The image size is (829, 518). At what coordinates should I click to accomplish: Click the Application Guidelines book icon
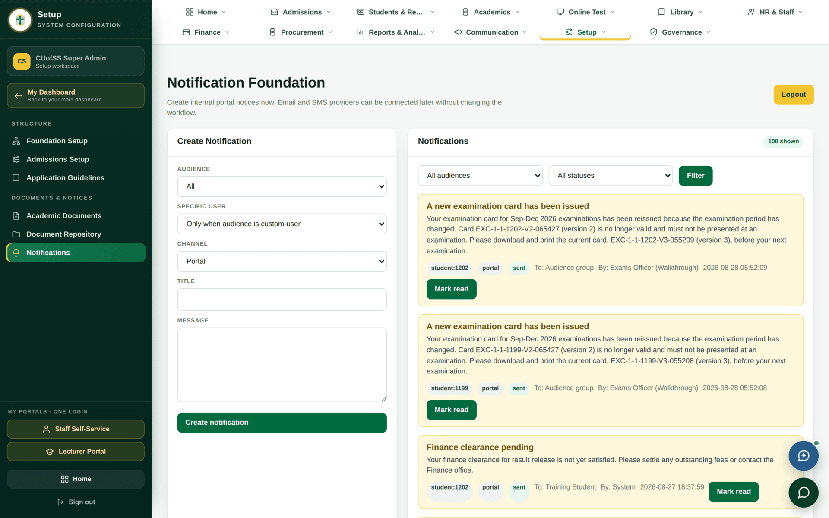16,178
